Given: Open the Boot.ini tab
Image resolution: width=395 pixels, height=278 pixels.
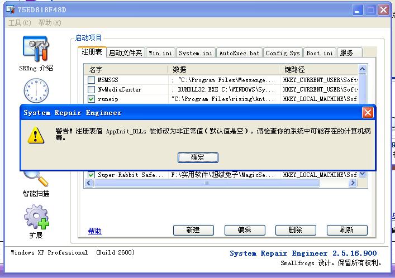Looking at the screenshot, I should click(320, 53).
